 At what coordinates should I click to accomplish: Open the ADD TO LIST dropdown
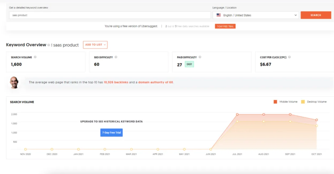point(95,45)
